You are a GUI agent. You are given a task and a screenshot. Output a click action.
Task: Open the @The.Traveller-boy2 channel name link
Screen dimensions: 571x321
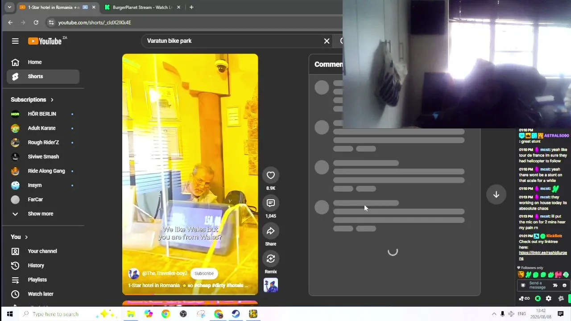click(165, 273)
